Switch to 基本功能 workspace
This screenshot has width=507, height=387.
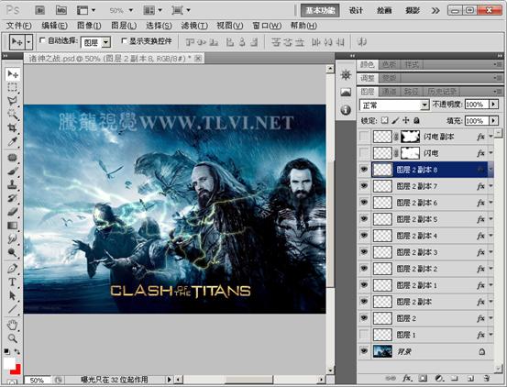point(320,11)
